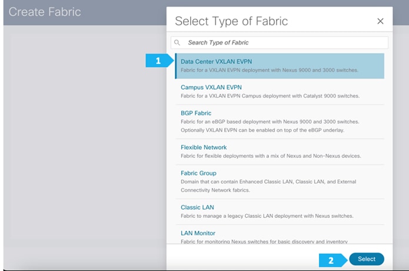The image size is (409, 271).
Task: Click the Create Fabric page heading
Action: [x=45, y=12]
